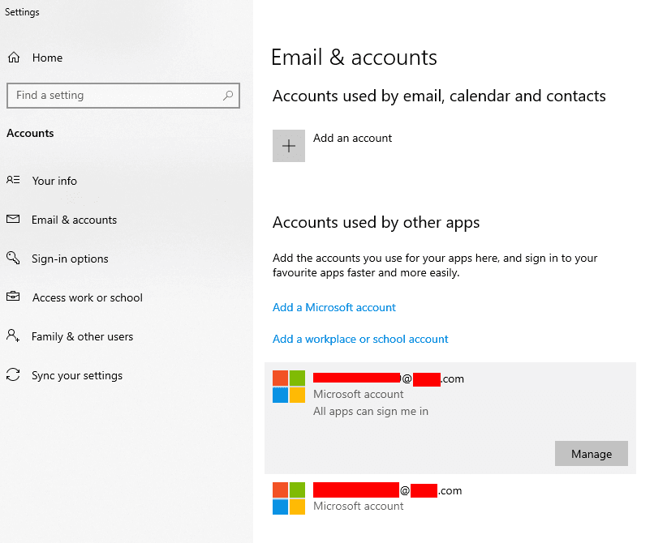Viewport: 667px width, 543px height.
Task: Click the search magnifier icon
Action: 228,95
